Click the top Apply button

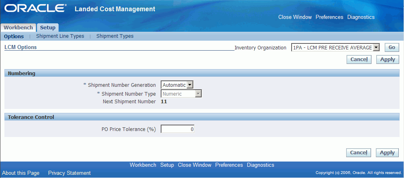[388, 59]
